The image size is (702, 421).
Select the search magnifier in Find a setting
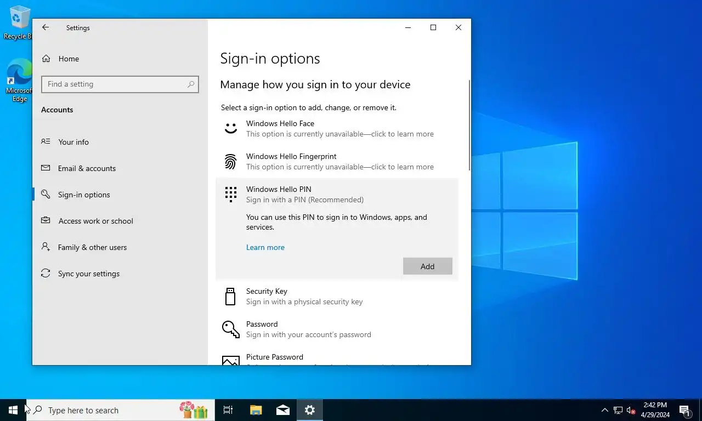coord(191,84)
